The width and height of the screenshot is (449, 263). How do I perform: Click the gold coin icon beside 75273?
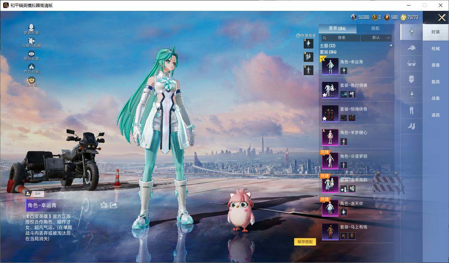(403, 17)
